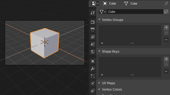The height and width of the screenshot is (95, 170).
Task: Click the Cube mesh name in breadcrumb
Action: pyautogui.click(x=134, y=3)
